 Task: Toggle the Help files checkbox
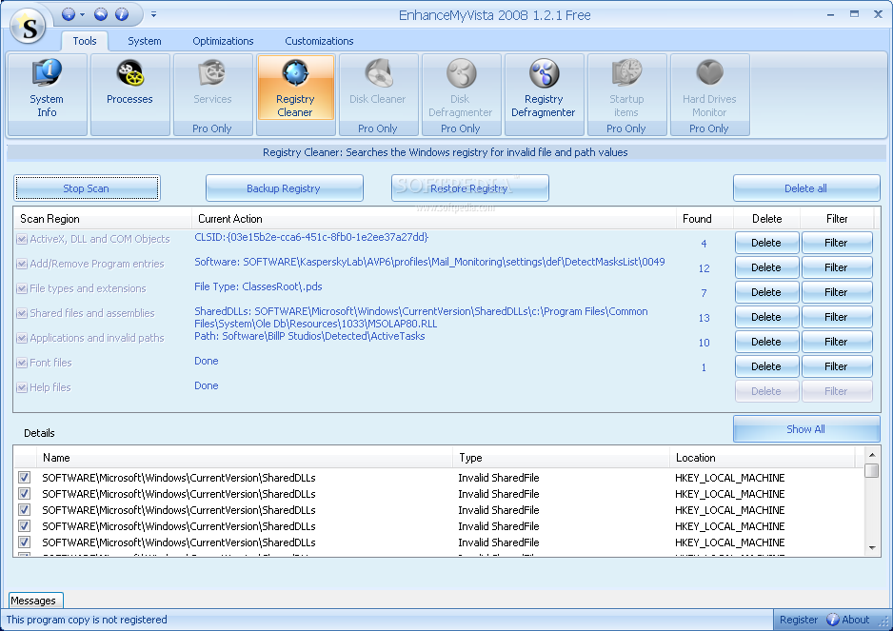point(22,387)
